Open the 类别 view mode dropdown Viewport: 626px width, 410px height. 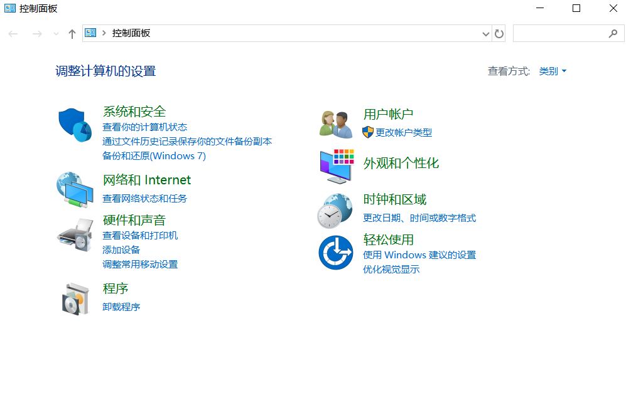tap(553, 71)
